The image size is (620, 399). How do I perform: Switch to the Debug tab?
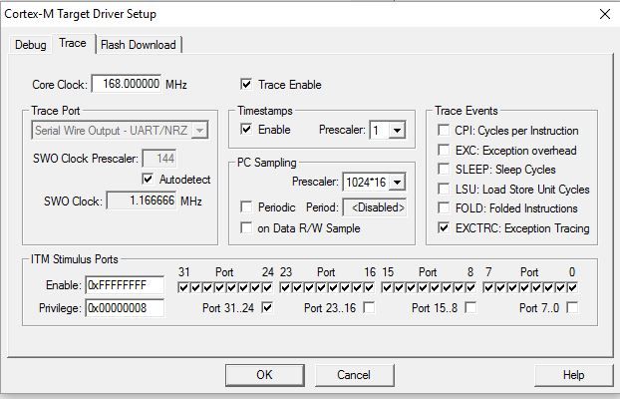pos(31,44)
